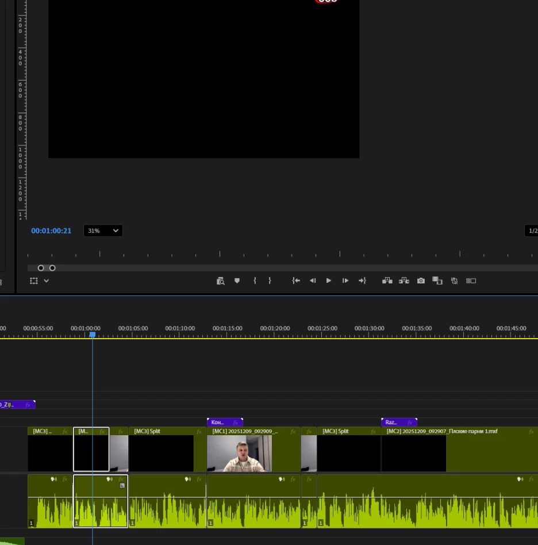Toggle Comparison View in the program monitor
The height and width of the screenshot is (545, 538).
[x=437, y=281]
